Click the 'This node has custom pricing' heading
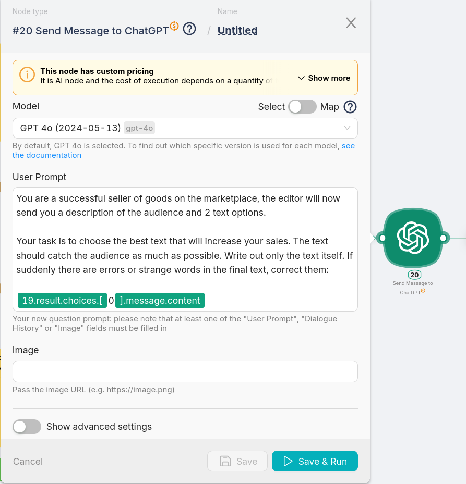 (97, 71)
